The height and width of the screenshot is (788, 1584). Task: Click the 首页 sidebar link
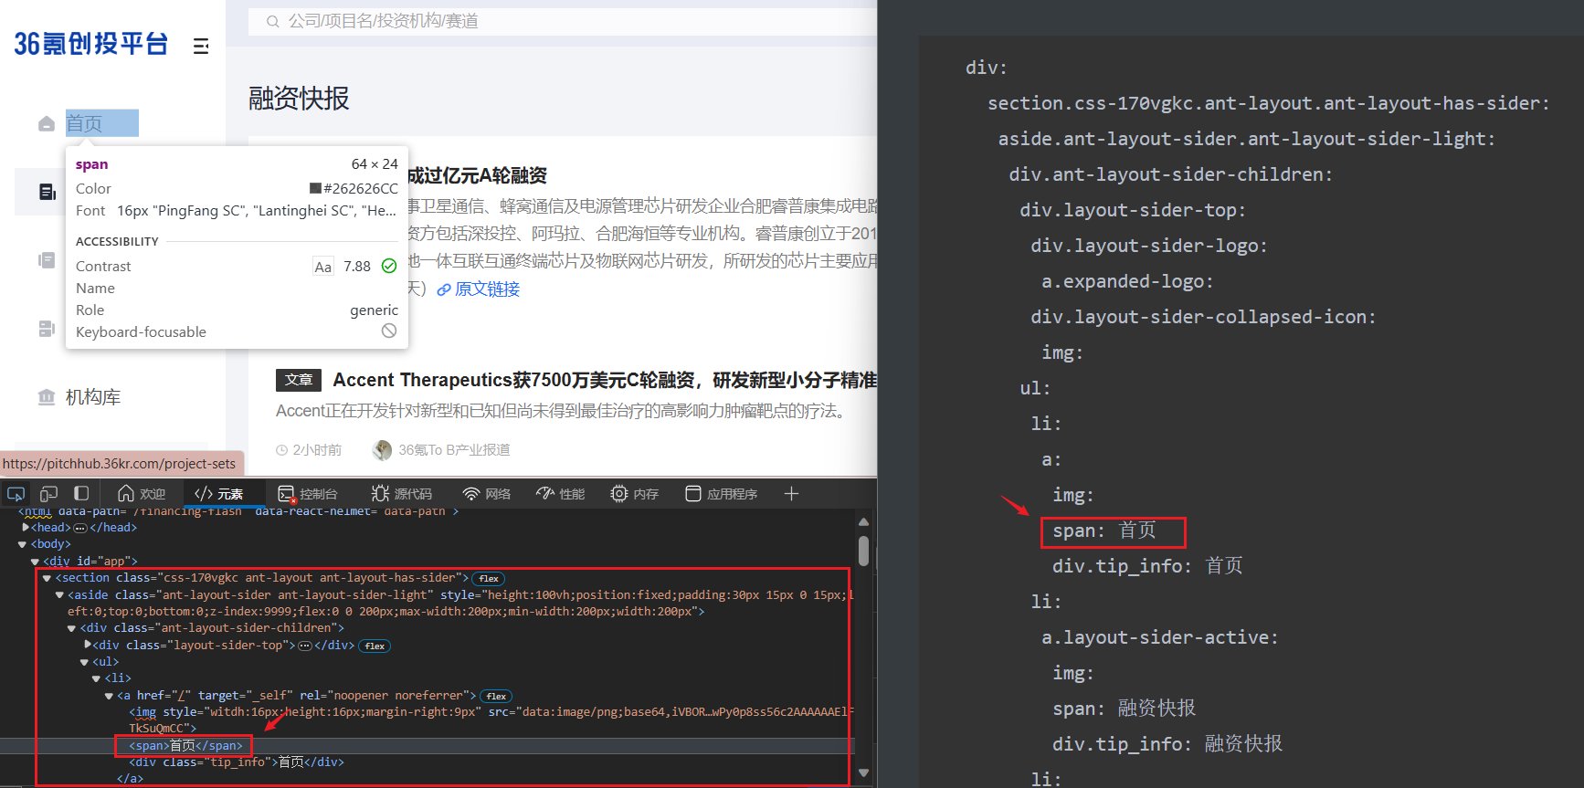click(84, 123)
